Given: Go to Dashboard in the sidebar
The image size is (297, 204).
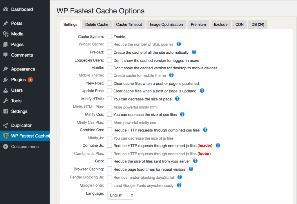Looking at the screenshot, I should coord(22,9).
